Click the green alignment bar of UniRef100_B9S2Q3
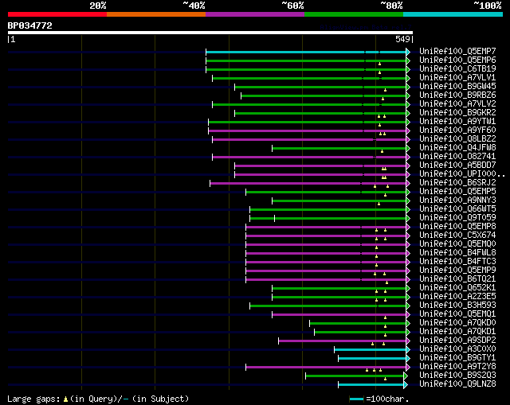 click(x=355, y=376)
